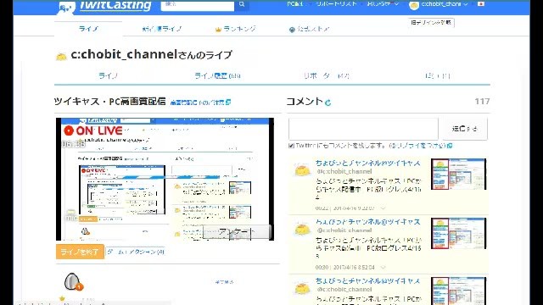This screenshot has width=543, height=305.
Task: Click the small blue link right of the egg icon
Action: pyautogui.click(x=224, y=282)
